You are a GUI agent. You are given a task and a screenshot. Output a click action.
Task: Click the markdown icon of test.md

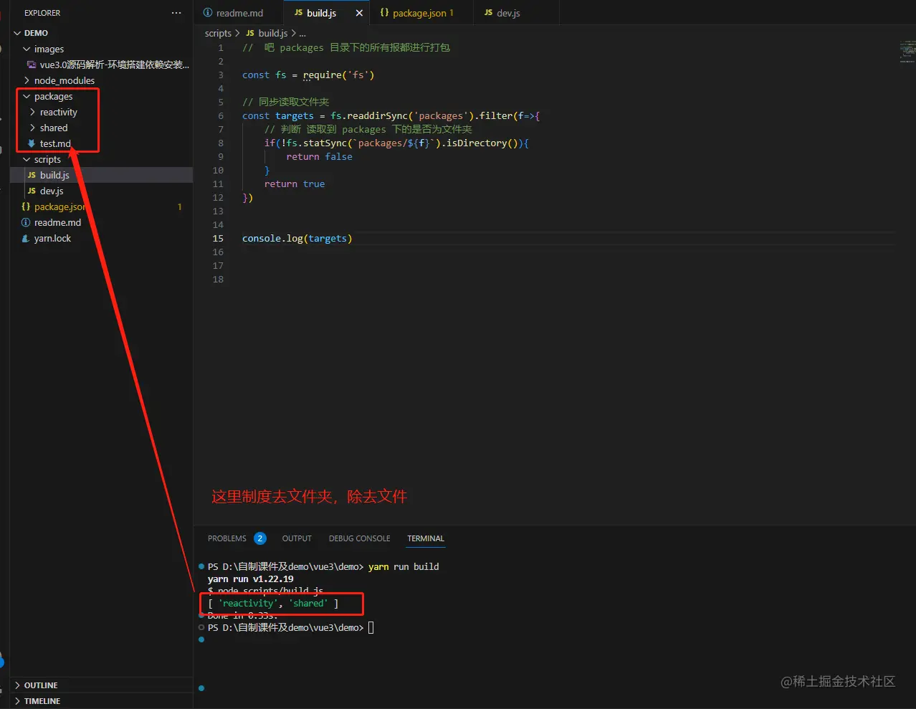[x=32, y=143]
